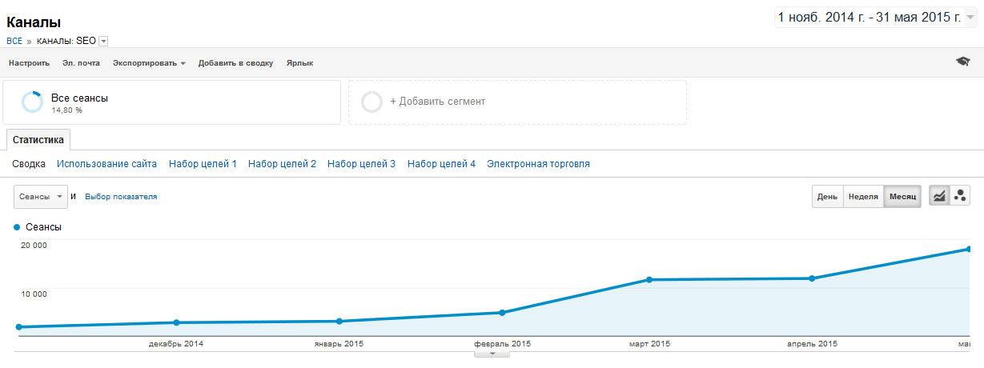Click the январь 2015 data point

[339, 322]
